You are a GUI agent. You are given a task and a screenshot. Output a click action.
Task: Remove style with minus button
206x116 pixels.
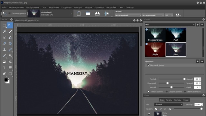tap(202, 24)
